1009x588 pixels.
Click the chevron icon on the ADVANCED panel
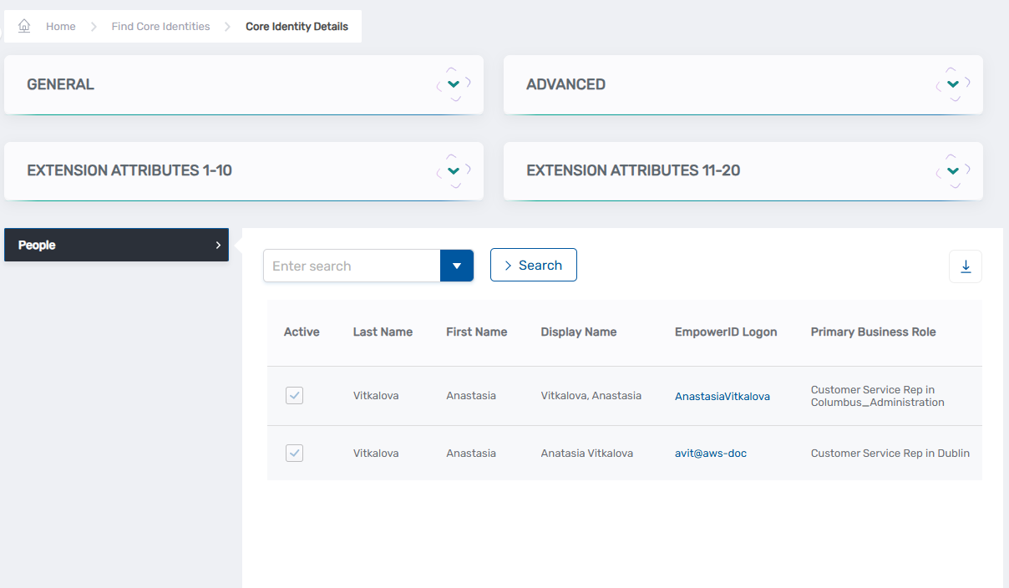(x=951, y=84)
